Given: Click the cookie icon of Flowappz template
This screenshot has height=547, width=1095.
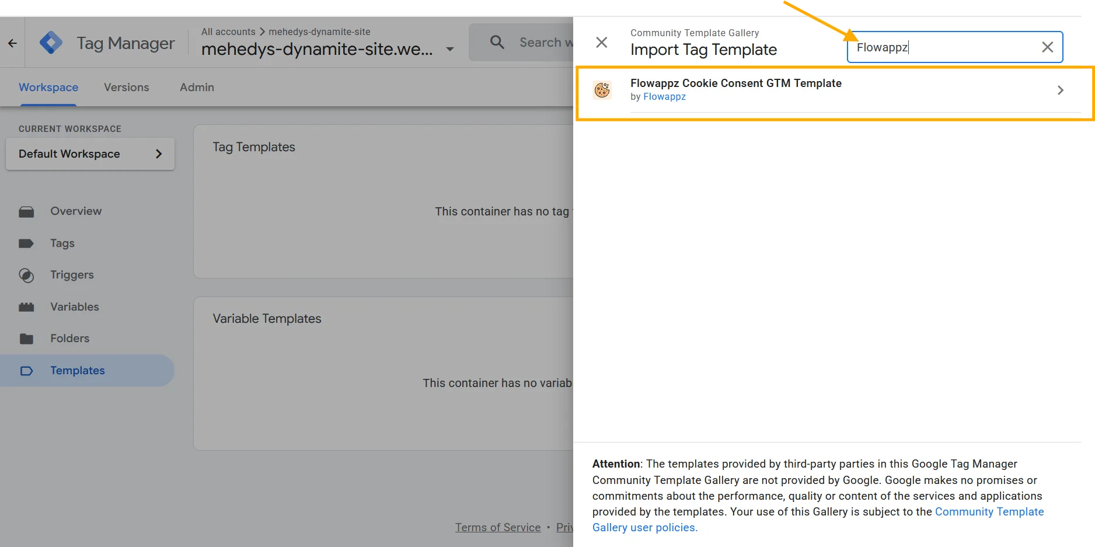Looking at the screenshot, I should (x=602, y=90).
